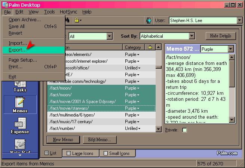Click the Hide Details button
245x168 pixels.
tap(221, 36)
